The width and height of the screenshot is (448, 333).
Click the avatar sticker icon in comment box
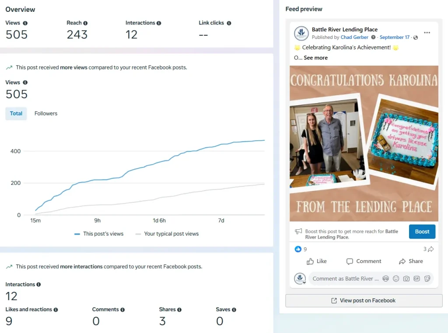point(385,279)
